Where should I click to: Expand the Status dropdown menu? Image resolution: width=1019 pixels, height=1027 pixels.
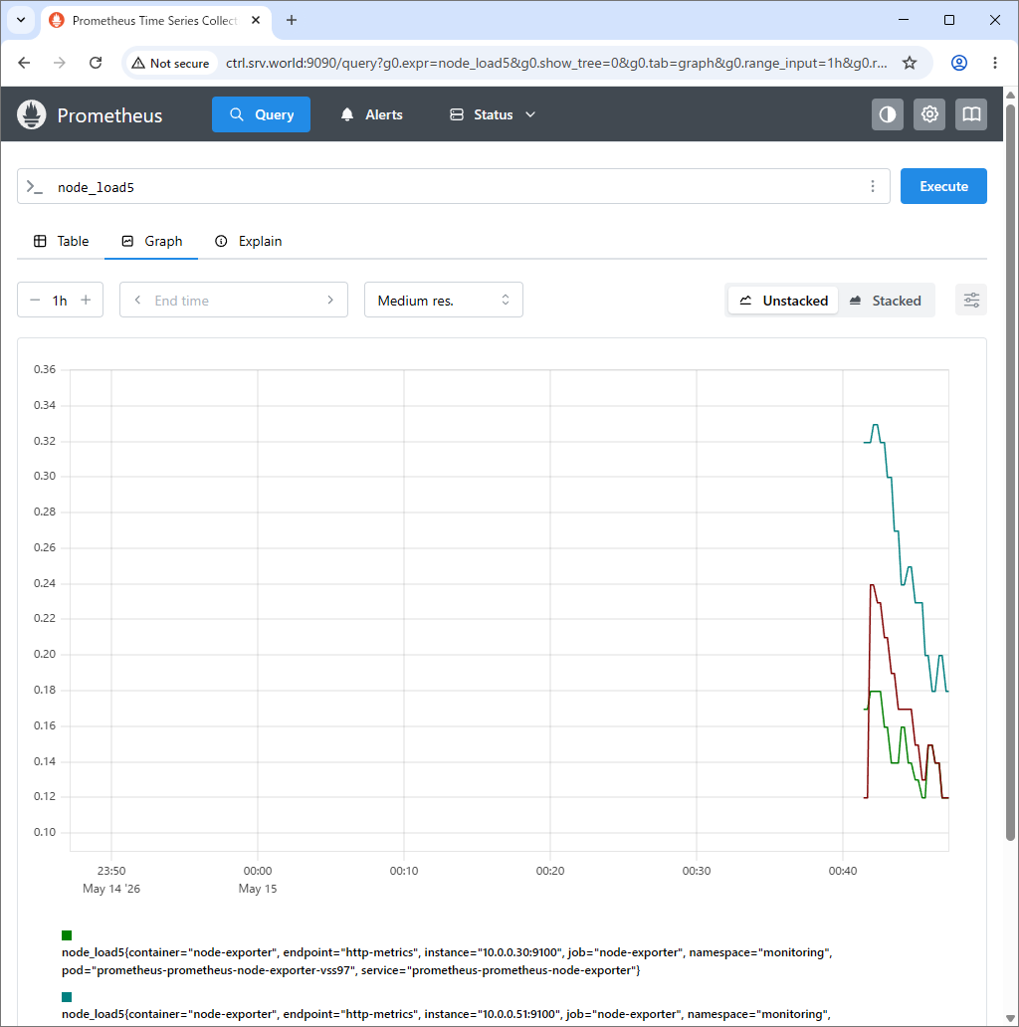click(493, 114)
